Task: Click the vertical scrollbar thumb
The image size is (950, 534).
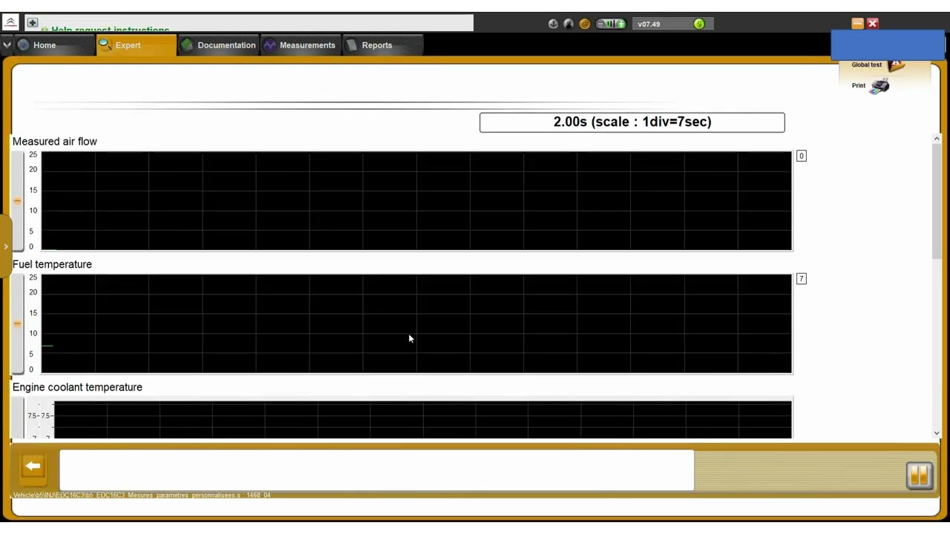Action: 937,201
